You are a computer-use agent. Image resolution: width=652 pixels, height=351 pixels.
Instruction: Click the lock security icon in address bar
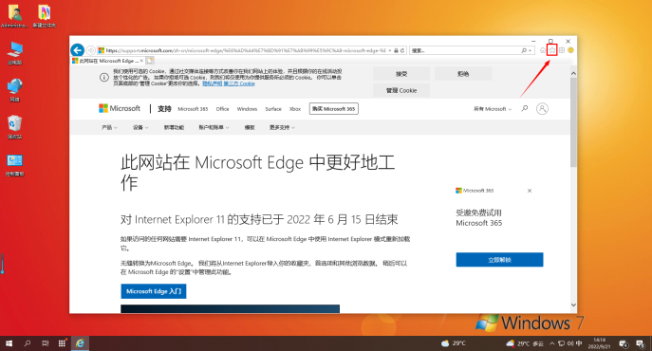(396, 50)
